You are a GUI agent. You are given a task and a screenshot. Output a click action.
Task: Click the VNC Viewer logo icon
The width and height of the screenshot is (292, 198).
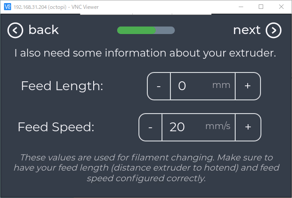[x=8, y=7]
